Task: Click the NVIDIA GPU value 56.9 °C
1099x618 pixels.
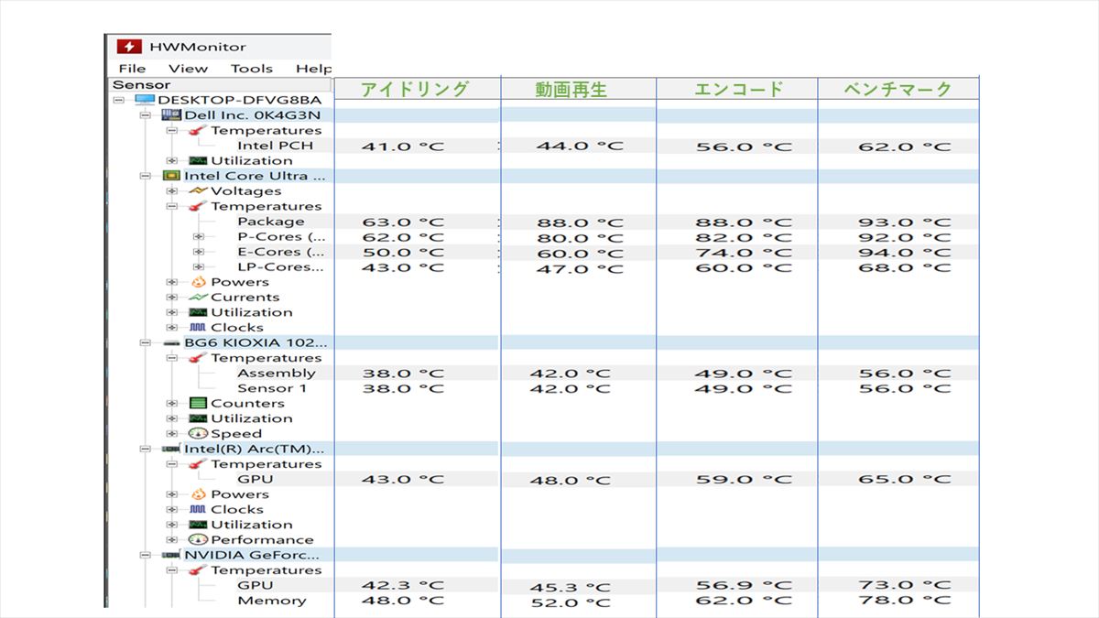Action: click(745, 586)
